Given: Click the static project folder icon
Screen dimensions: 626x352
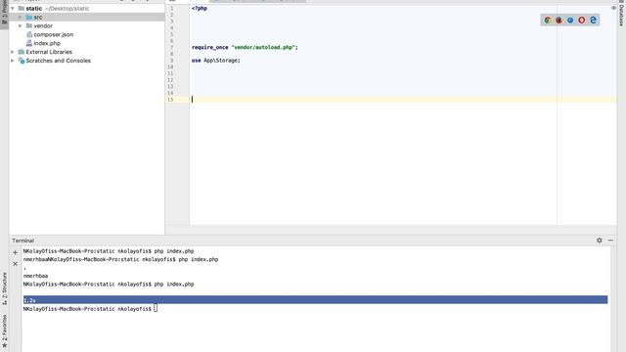Looking at the screenshot, I should [22, 8].
